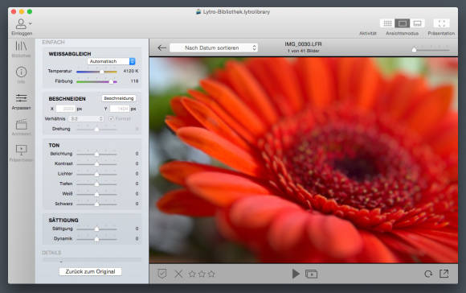Click the Färbung value 118

click(135, 81)
